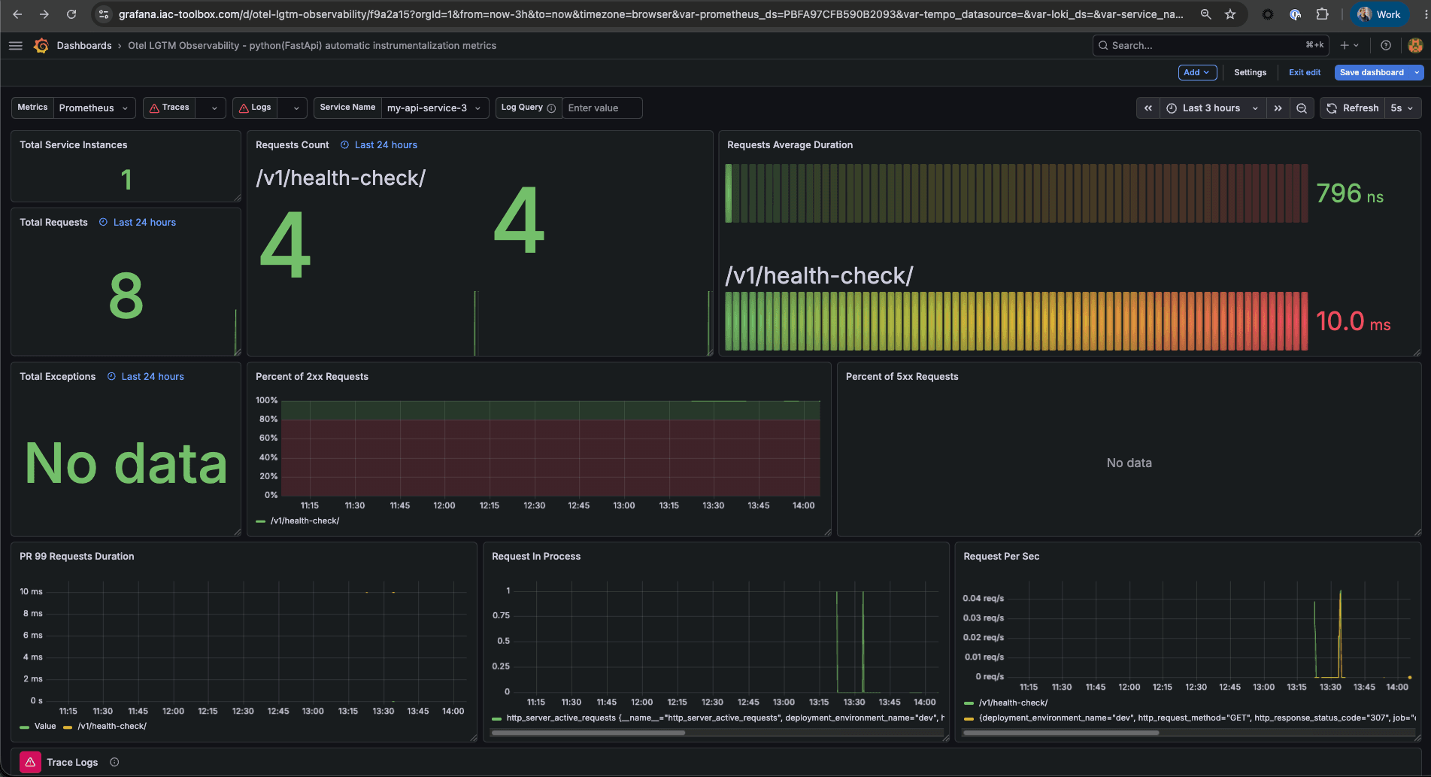Open the user avatar menu
The image size is (1431, 777).
[1415, 46]
